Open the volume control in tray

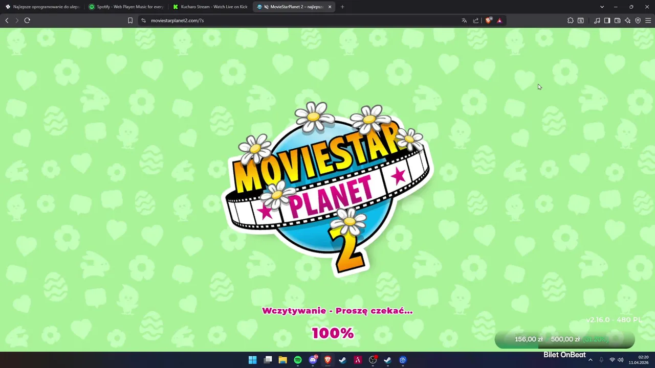click(x=621, y=360)
